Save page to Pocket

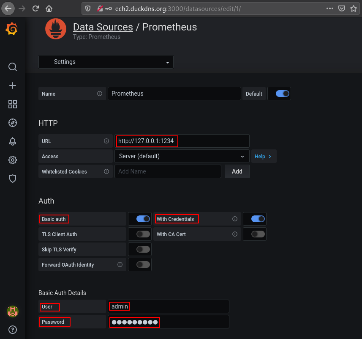point(341,9)
